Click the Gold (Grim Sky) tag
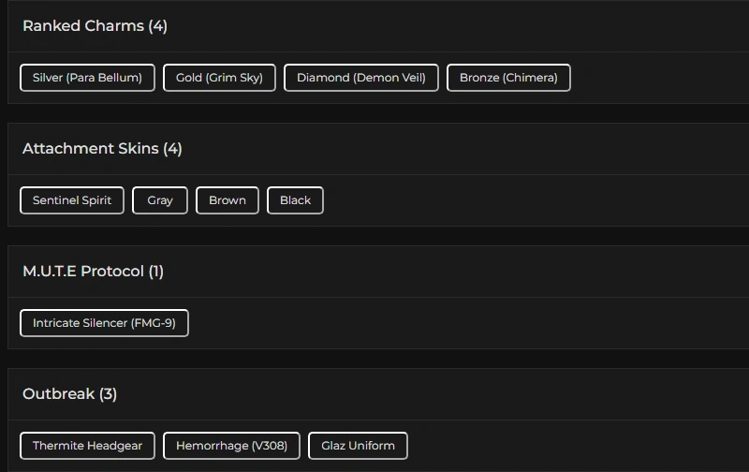The image size is (749, 472). click(219, 78)
